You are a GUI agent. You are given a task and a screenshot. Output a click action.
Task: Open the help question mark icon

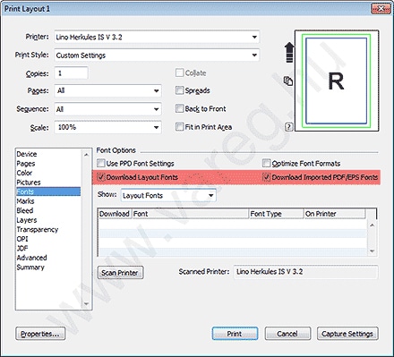pyautogui.click(x=288, y=127)
